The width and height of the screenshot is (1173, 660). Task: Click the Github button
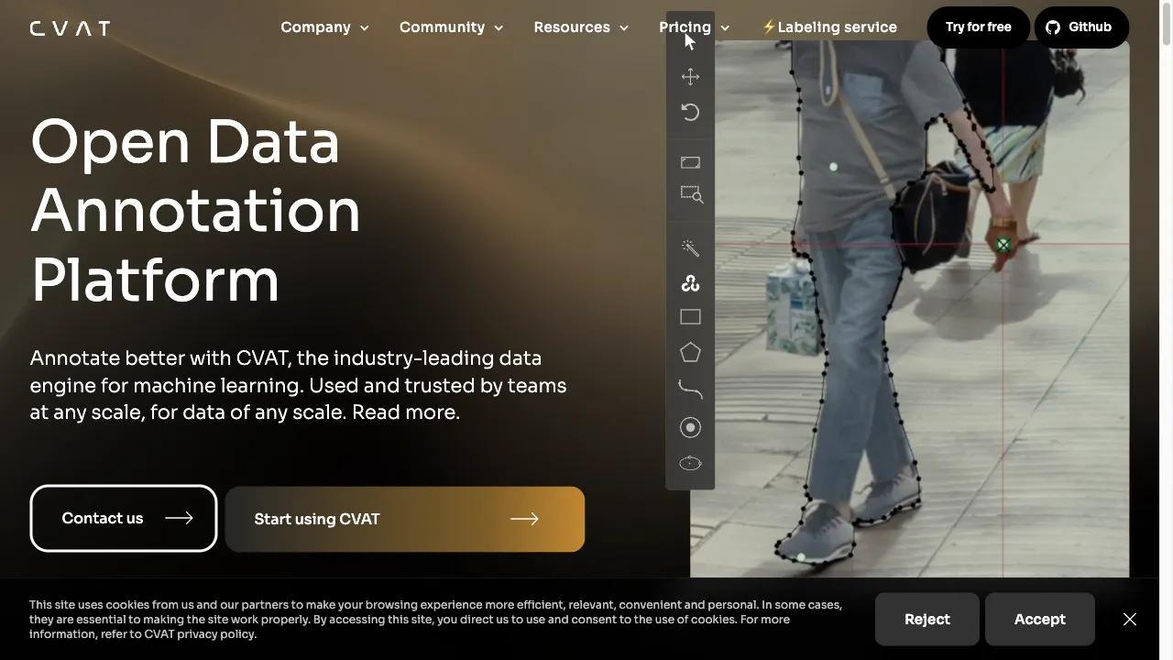(1081, 27)
